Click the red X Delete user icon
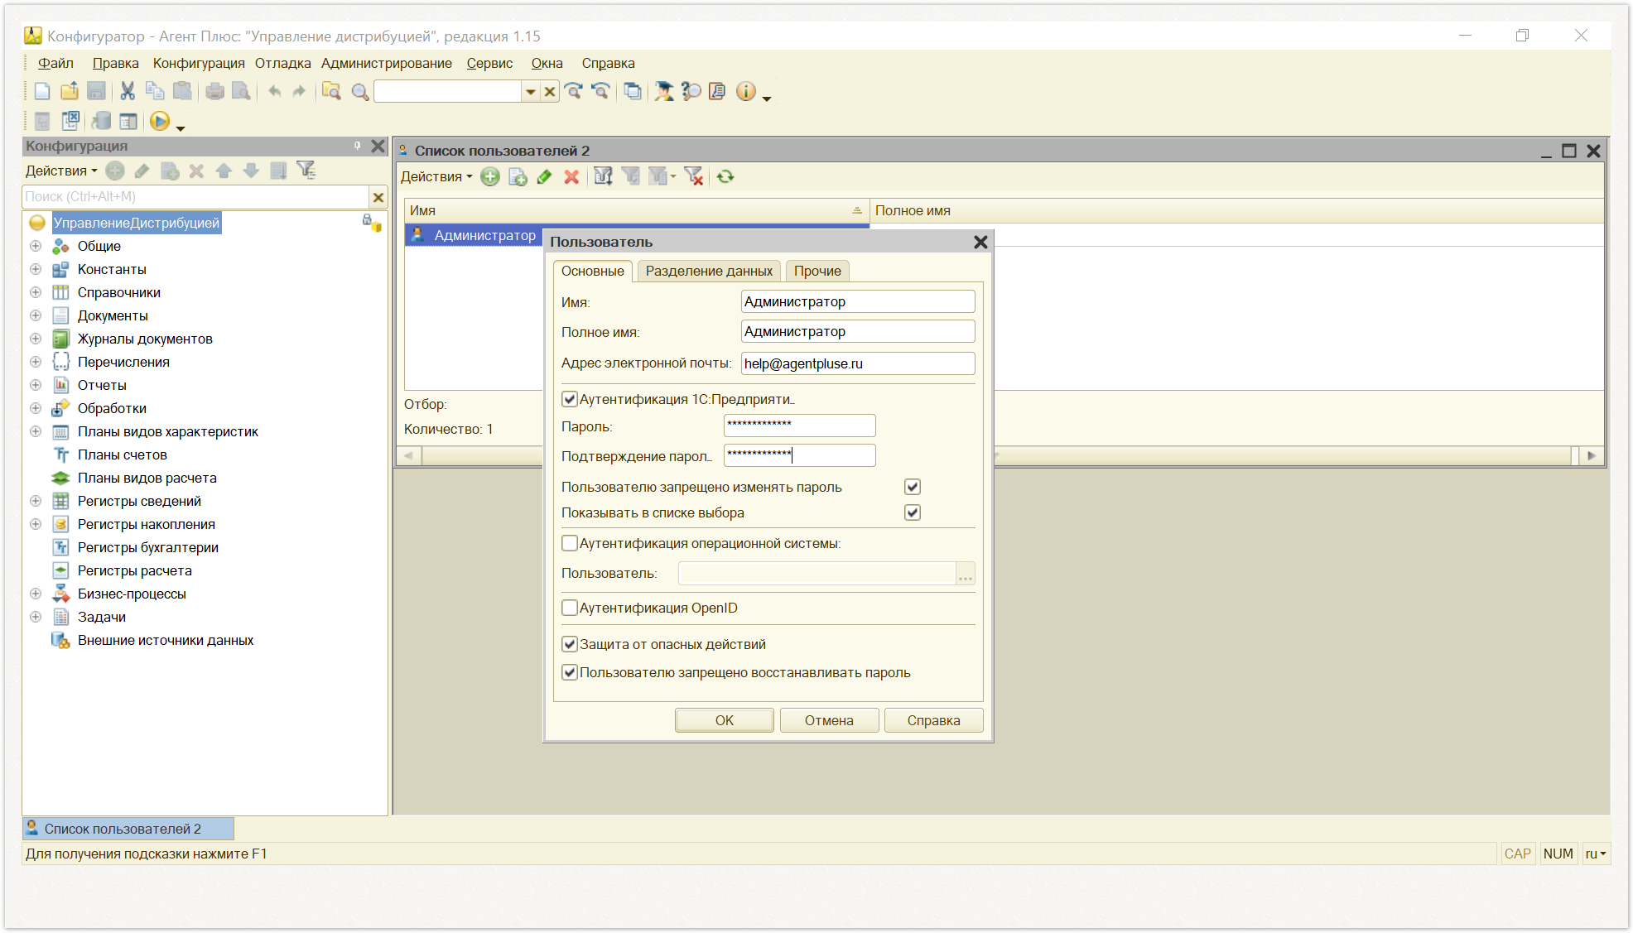Screen dimensions: 1633x933 click(571, 177)
